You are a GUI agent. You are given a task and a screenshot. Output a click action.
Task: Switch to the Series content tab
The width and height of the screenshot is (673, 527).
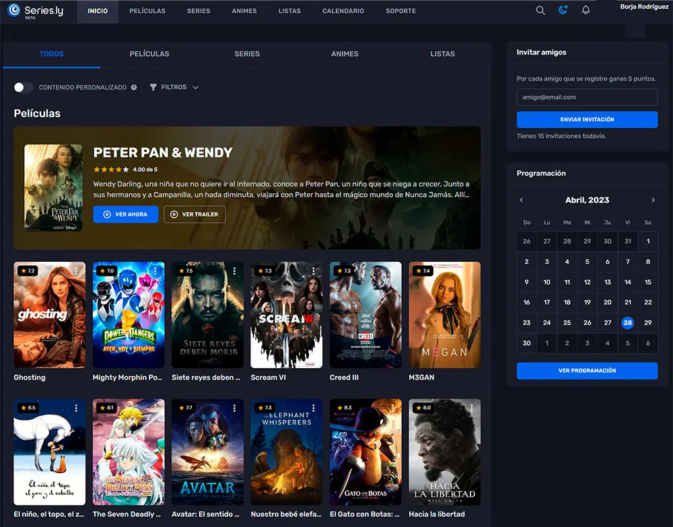(247, 54)
